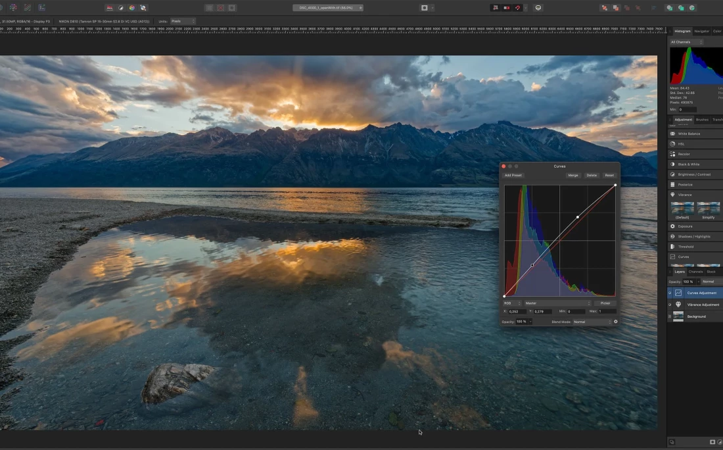Image resolution: width=723 pixels, height=450 pixels.
Task: Open the Master channel dropdown in Curves
Action: coord(556,303)
